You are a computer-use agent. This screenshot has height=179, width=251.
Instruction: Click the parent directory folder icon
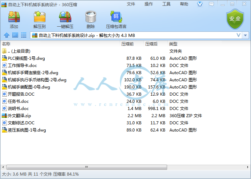4,51
